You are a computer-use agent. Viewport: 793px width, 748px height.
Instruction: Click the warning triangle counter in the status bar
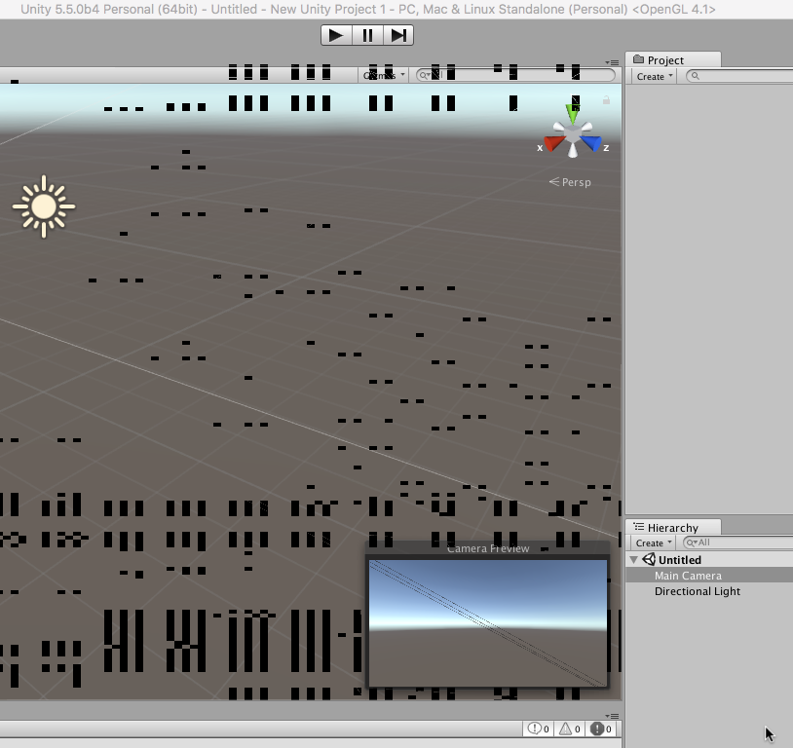566,729
